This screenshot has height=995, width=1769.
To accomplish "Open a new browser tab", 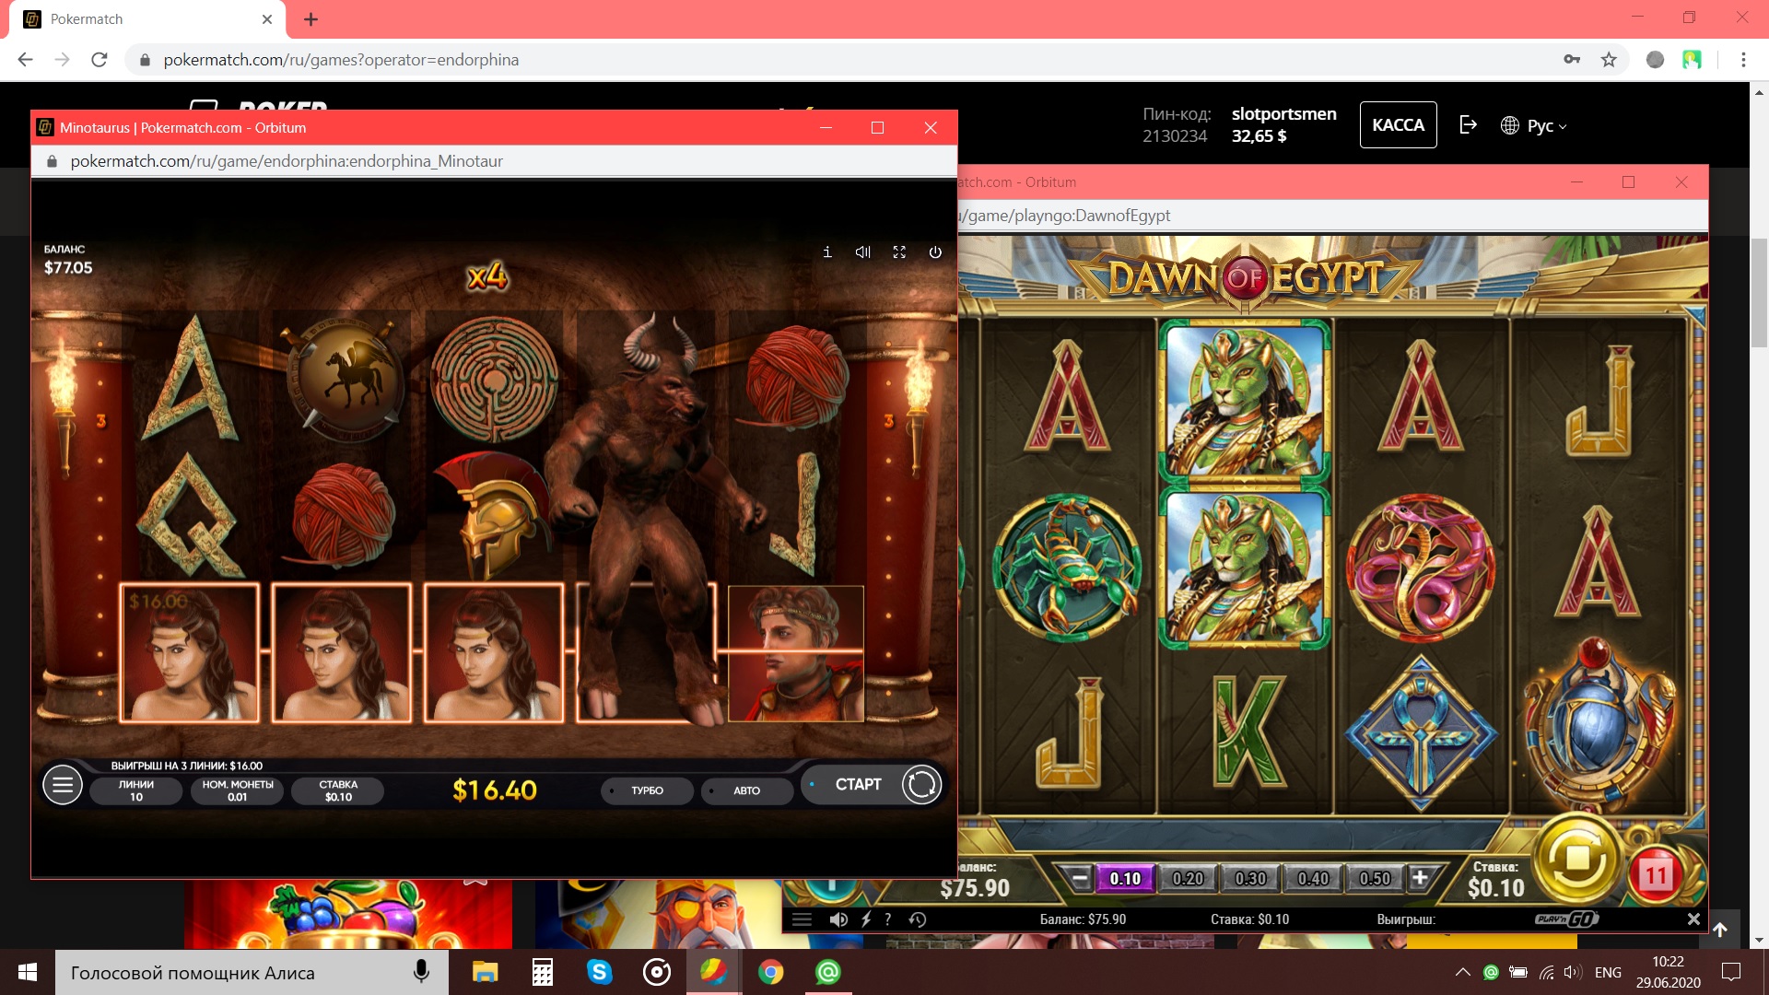I will 310,19.
